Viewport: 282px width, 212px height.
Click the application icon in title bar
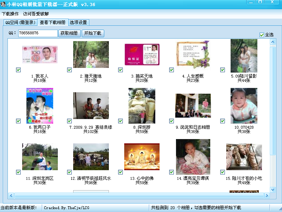click(x=3, y=4)
